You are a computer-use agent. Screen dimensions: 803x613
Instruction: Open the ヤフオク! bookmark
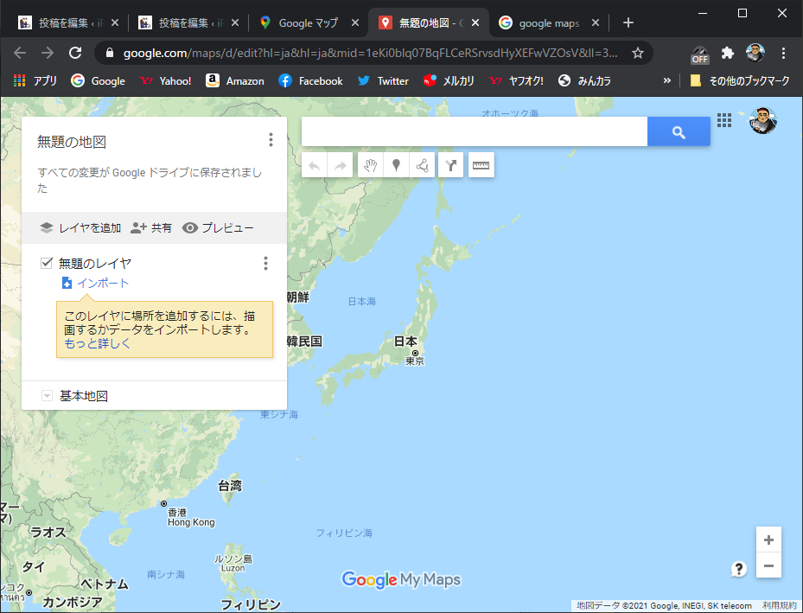tap(516, 80)
